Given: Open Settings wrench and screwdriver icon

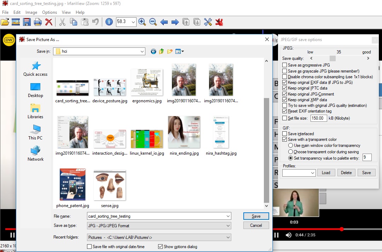Looking at the screenshot, I should pos(208,22).
